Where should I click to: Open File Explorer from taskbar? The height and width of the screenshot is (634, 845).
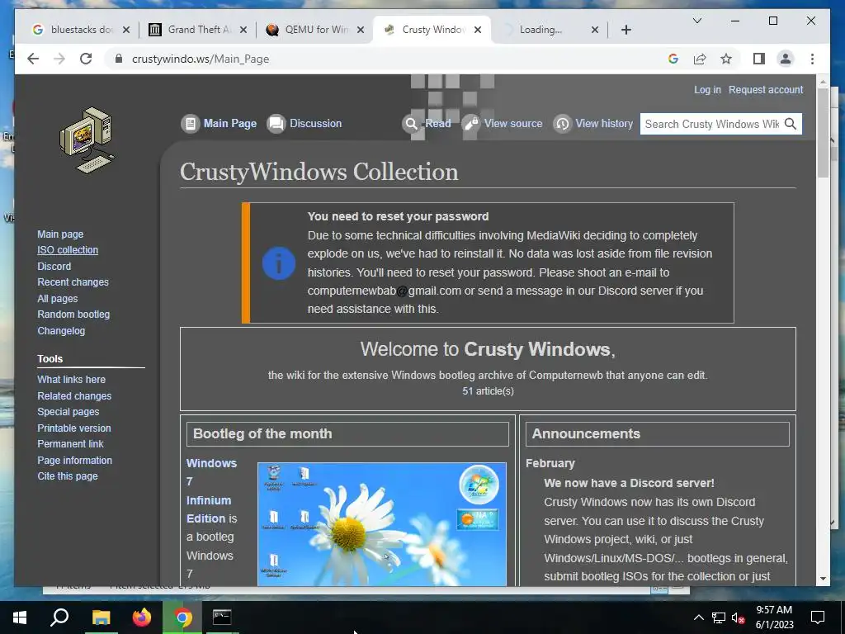101,617
